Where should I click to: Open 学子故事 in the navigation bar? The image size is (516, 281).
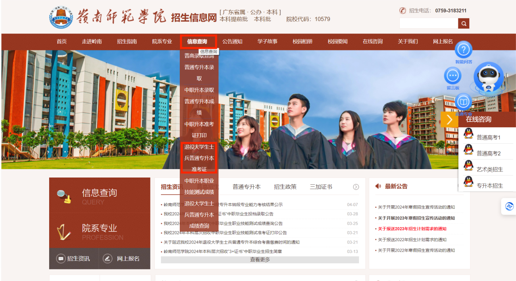coord(268,41)
